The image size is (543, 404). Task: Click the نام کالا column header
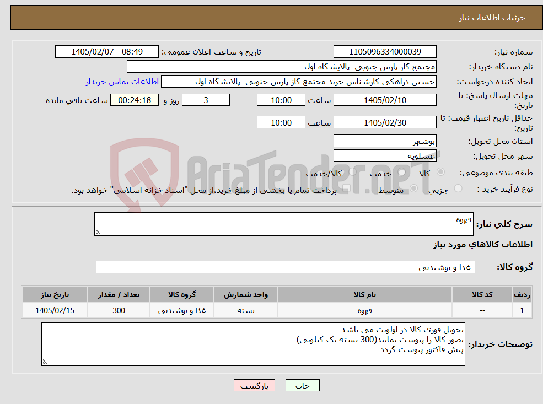point(364,295)
